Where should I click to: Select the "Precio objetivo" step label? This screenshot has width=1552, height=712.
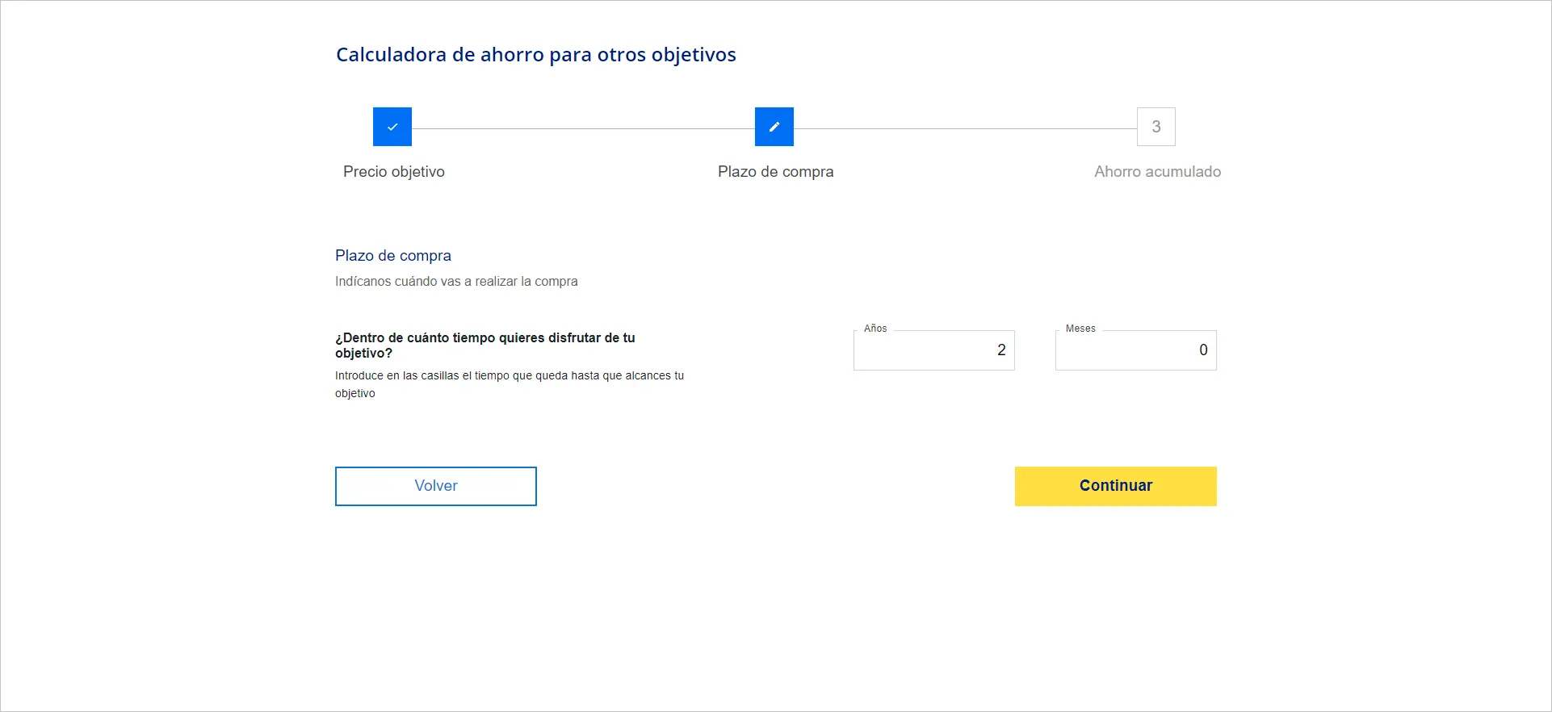coord(394,172)
